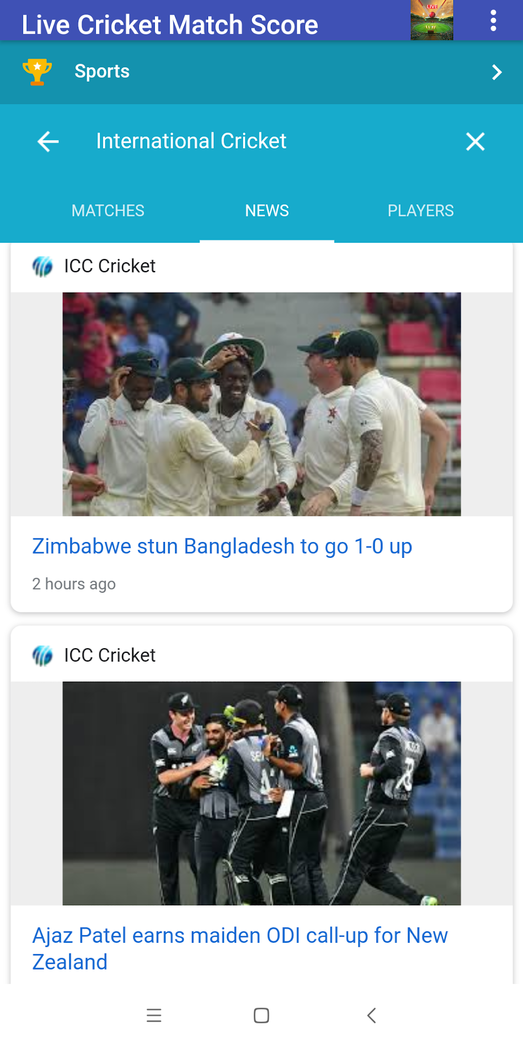Switch to the MATCHES tab
Viewport: 523px width, 1047px height.
point(108,210)
